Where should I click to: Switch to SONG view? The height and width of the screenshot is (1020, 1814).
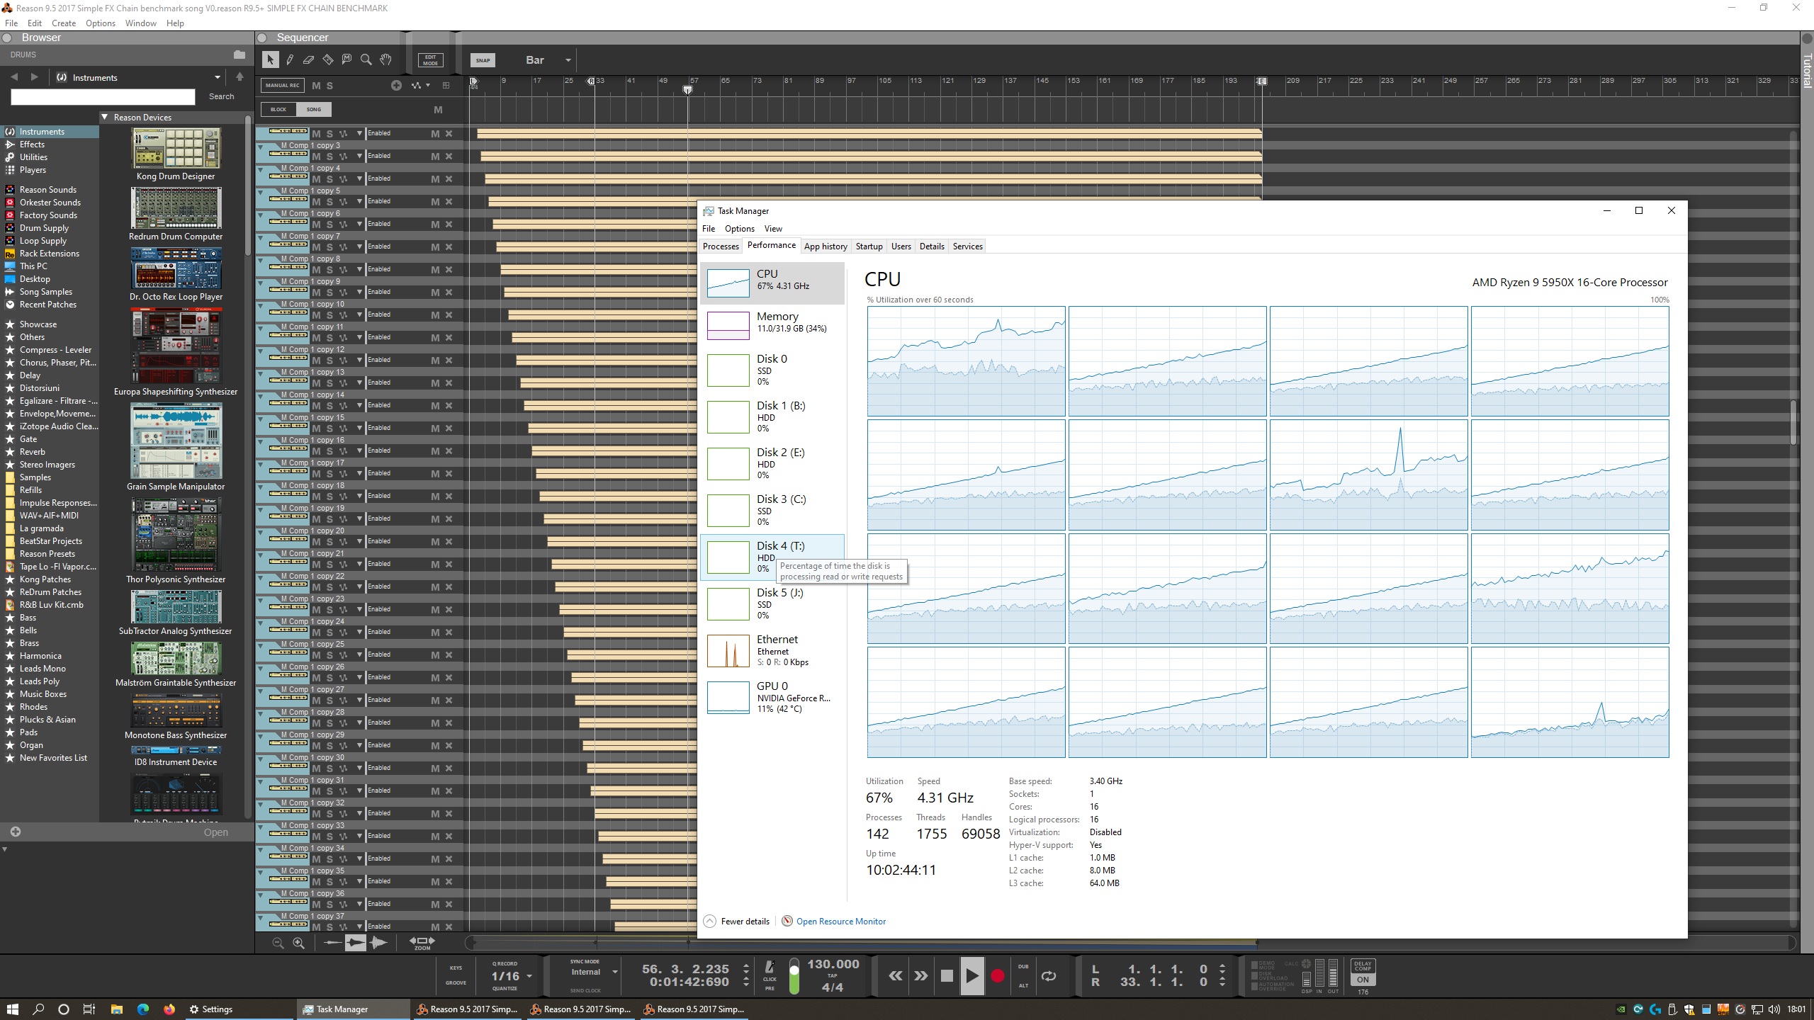tap(314, 109)
